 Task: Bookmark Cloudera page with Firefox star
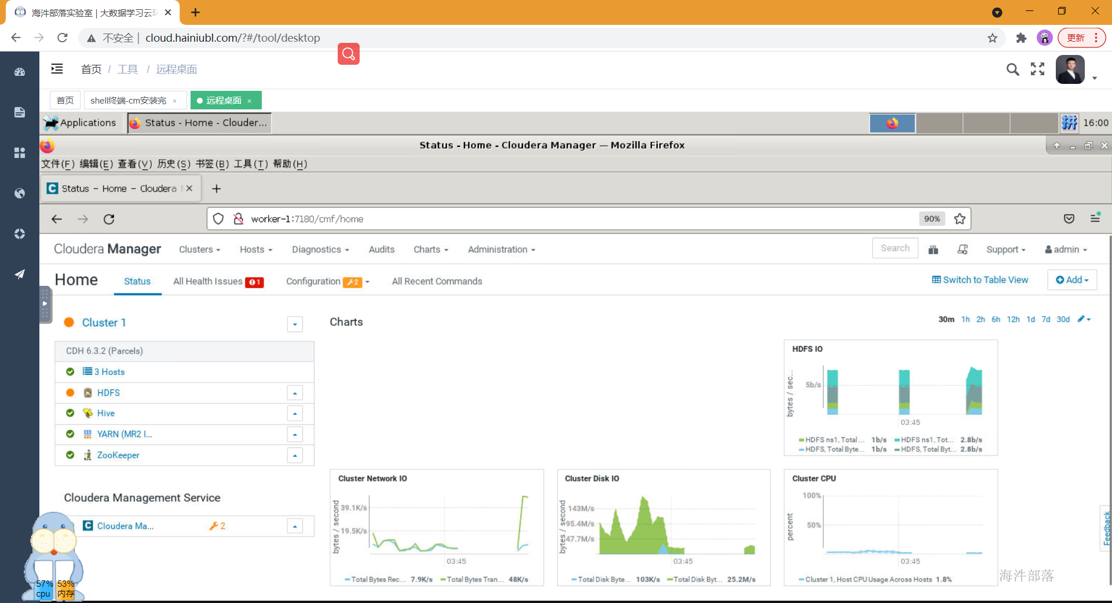(x=960, y=219)
